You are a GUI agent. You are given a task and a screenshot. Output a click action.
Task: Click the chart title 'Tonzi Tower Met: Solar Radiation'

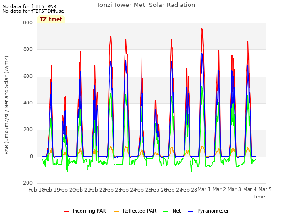pyautogui.click(x=146, y=5)
